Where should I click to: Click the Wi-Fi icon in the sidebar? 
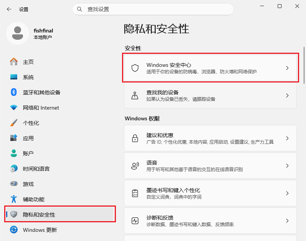14,107
